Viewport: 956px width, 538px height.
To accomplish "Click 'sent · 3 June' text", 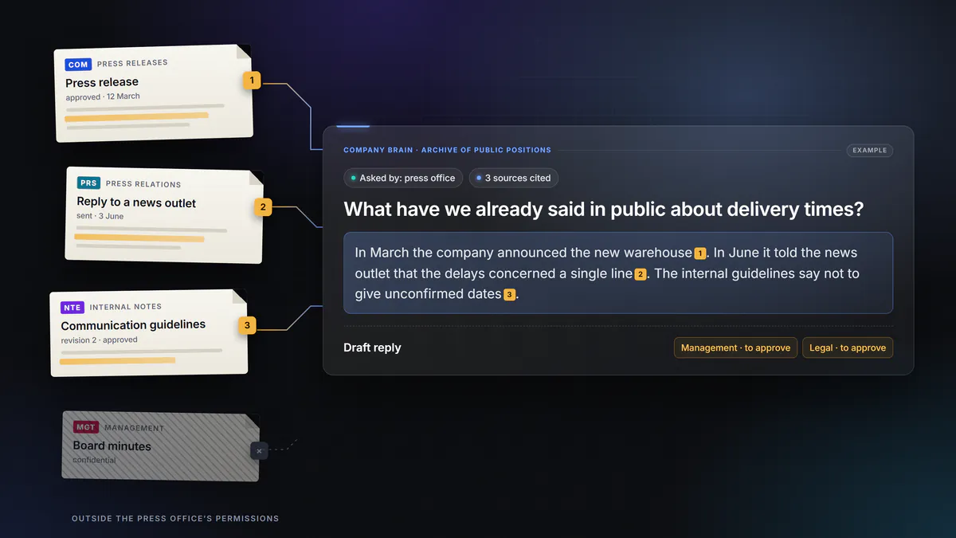I will pos(100,216).
